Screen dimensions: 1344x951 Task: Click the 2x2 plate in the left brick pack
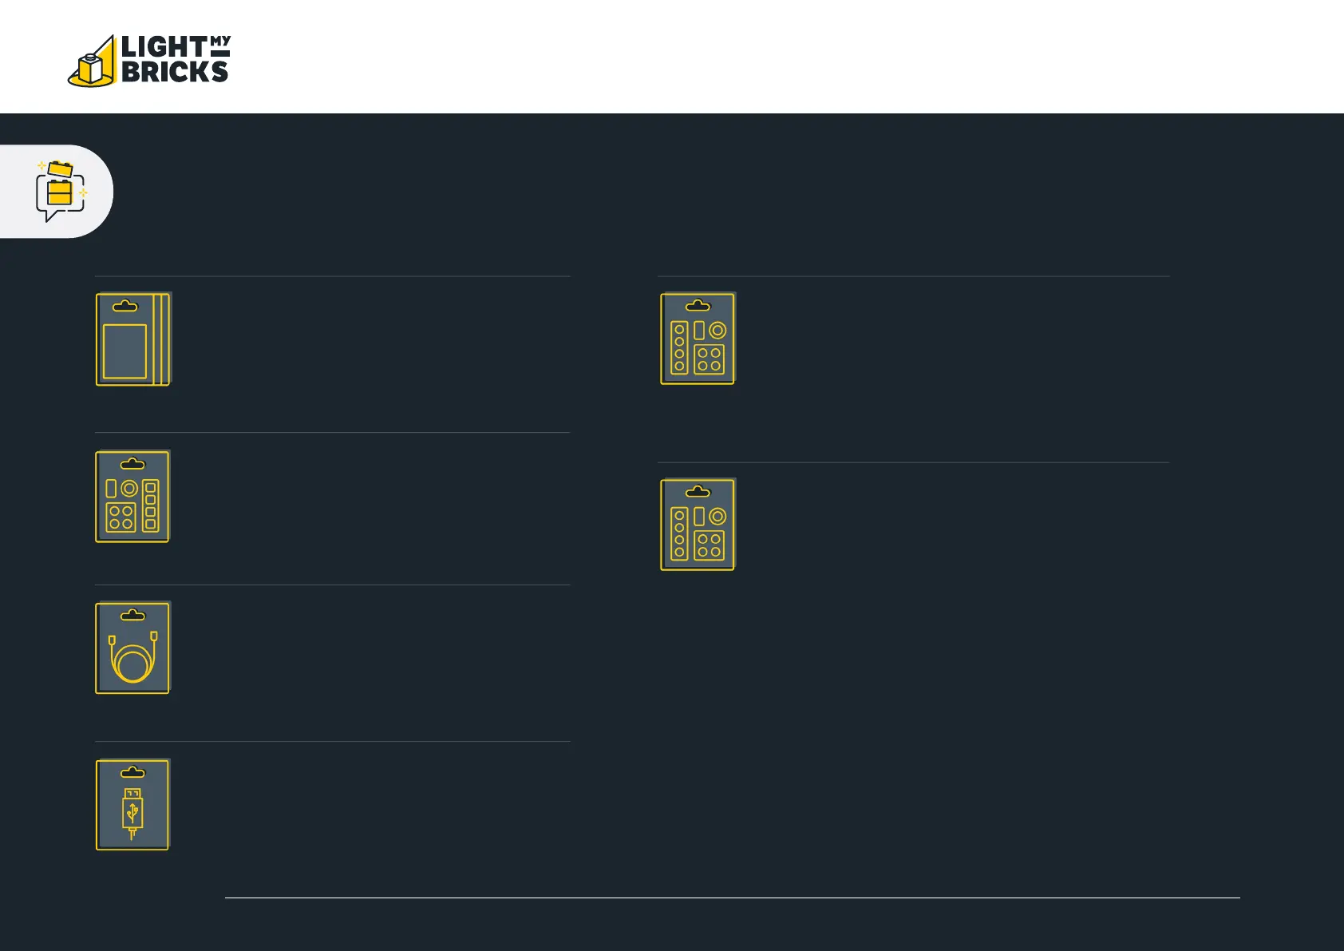coord(121,517)
